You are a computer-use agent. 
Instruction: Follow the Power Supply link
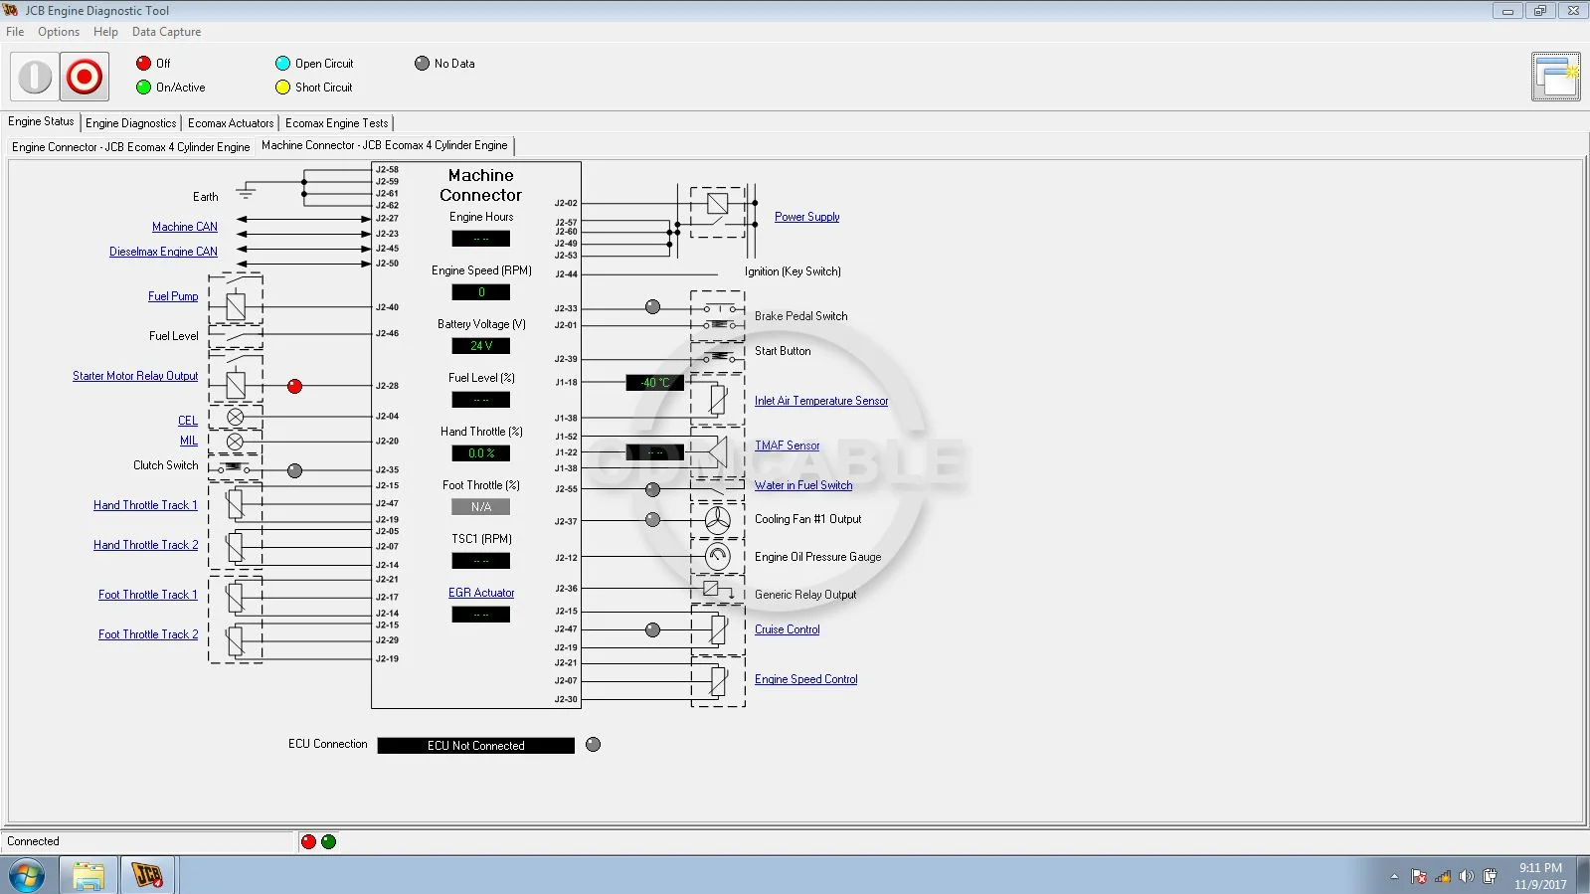[806, 217]
